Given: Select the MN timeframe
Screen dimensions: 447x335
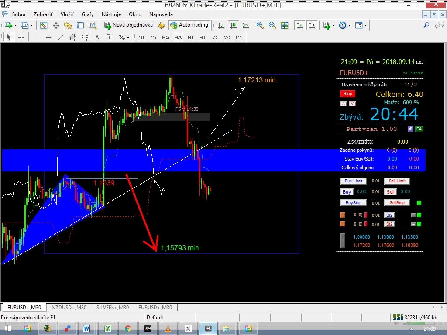Looking at the screenshot, I should pos(239,37).
